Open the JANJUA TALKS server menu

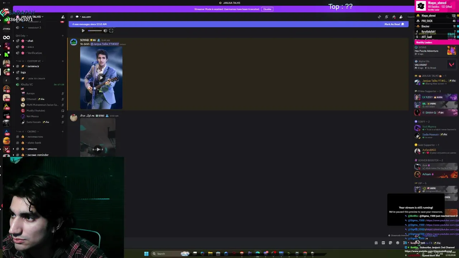click(x=32, y=16)
